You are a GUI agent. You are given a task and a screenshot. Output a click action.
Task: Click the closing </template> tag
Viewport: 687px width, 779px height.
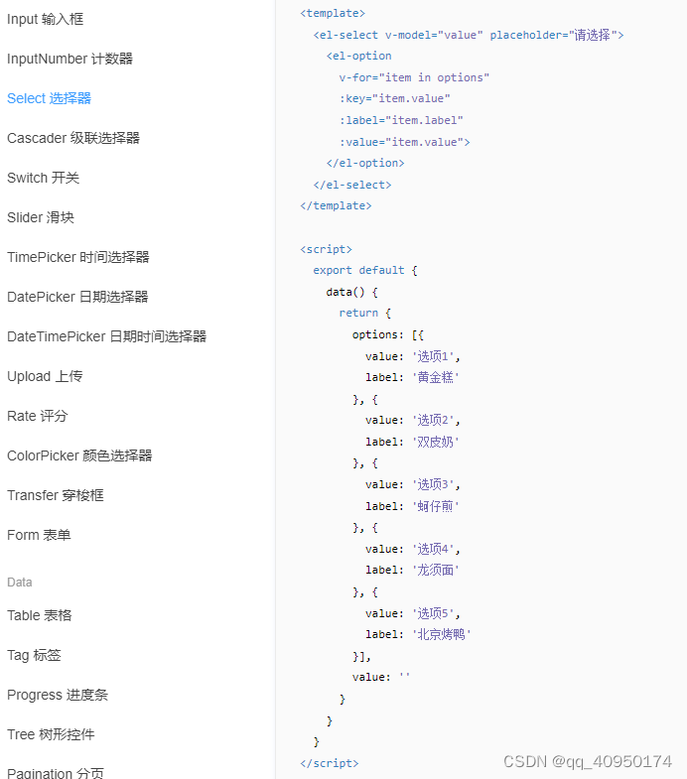pyautogui.click(x=336, y=206)
